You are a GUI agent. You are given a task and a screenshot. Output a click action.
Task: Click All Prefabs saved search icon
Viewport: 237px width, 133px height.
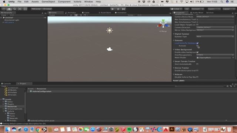coord(6,92)
